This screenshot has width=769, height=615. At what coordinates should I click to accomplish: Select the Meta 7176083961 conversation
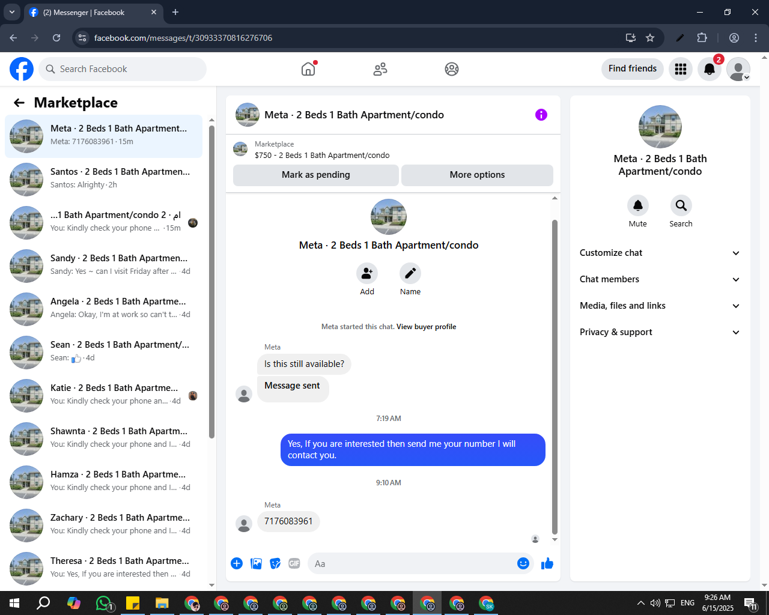pyautogui.click(x=103, y=136)
